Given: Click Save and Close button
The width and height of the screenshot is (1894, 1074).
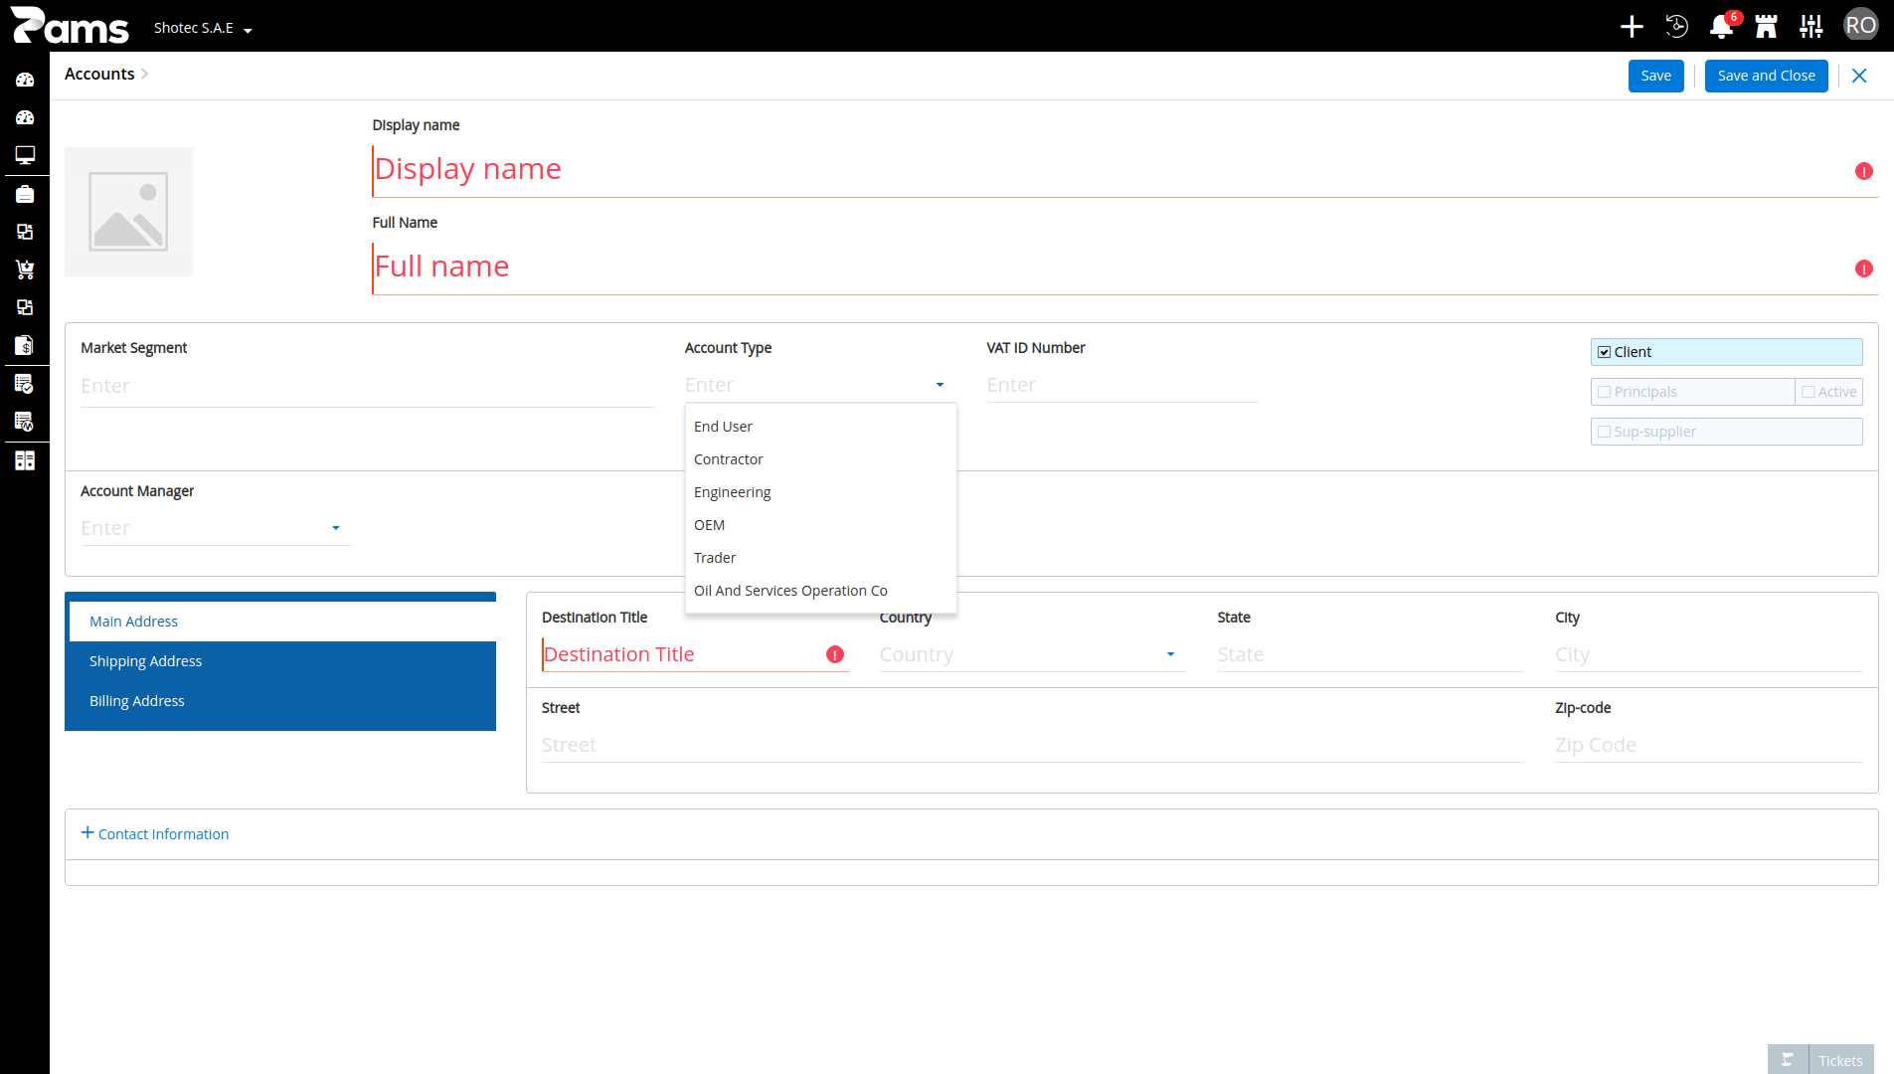Looking at the screenshot, I should click(x=1766, y=76).
